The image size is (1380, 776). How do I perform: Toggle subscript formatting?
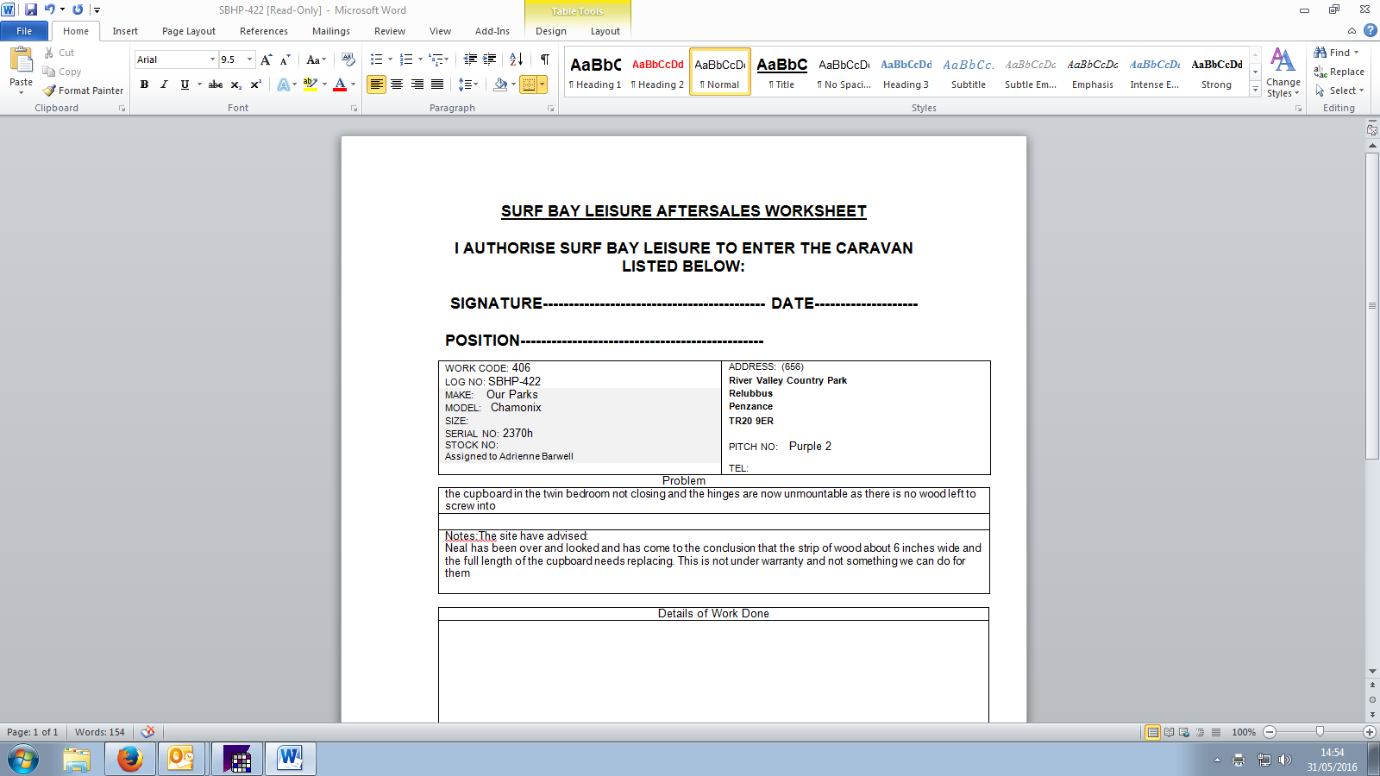coord(235,84)
